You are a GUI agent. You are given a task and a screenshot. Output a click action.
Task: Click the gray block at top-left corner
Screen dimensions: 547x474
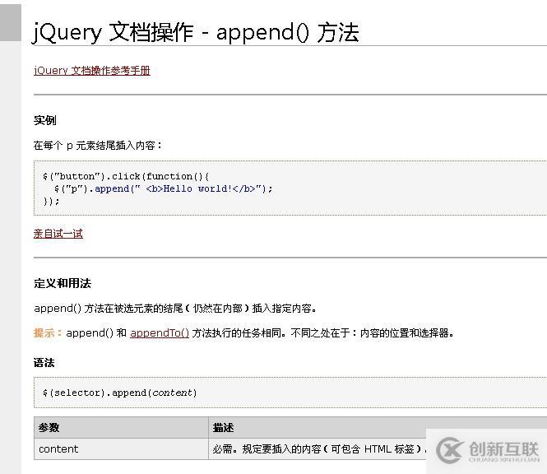pos(10,21)
